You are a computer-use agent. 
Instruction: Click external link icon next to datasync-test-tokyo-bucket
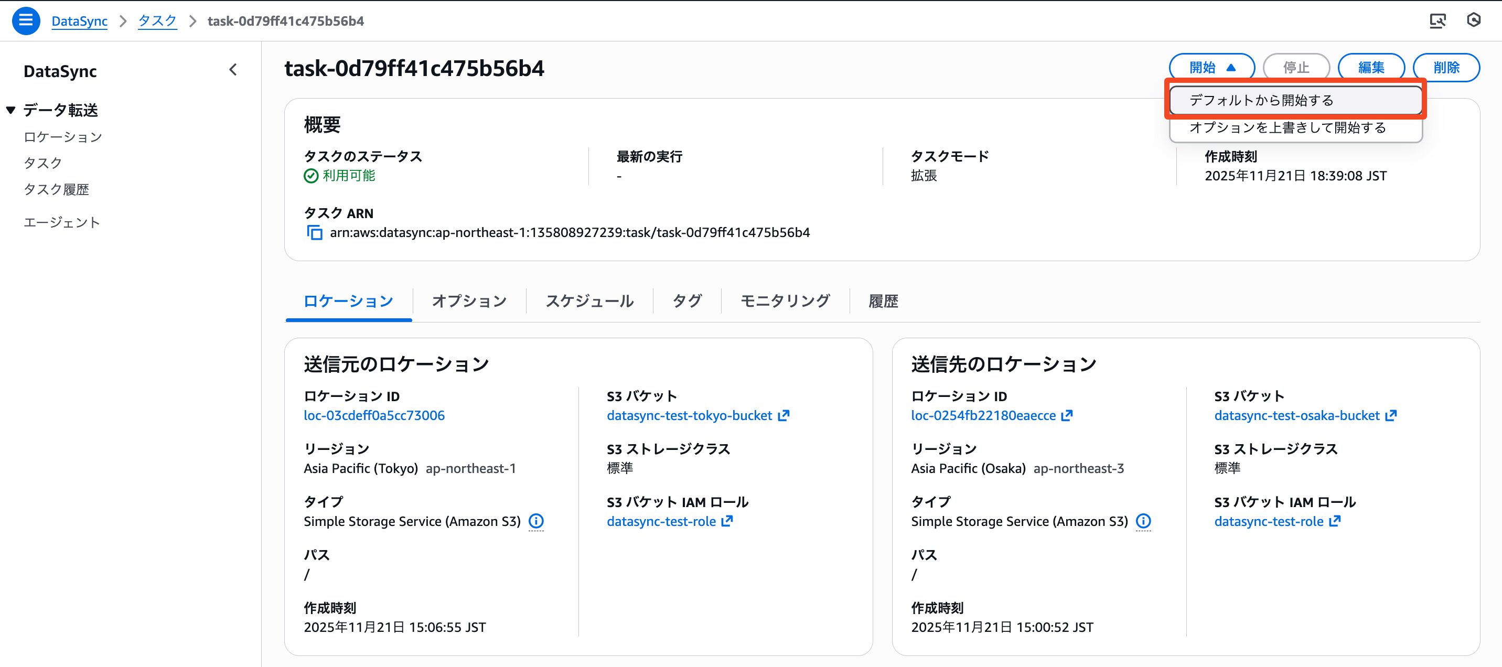(x=784, y=415)
